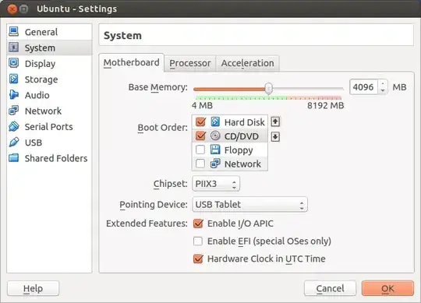Select the Audio speaker icon
421x303 pixels.
click(x=14, y=95)
